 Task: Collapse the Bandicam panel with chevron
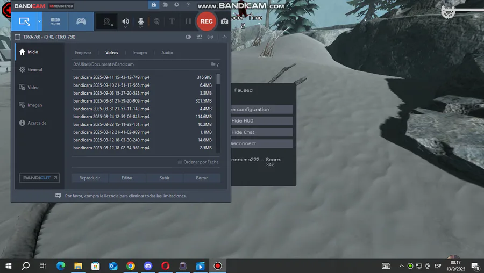pyautogui.click(x=224, y=37)
